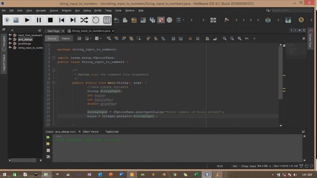Expand the string_input_to_numbers project node
Image resolution: width=317 pixels, height=178 pixels.
click(10, 47)
